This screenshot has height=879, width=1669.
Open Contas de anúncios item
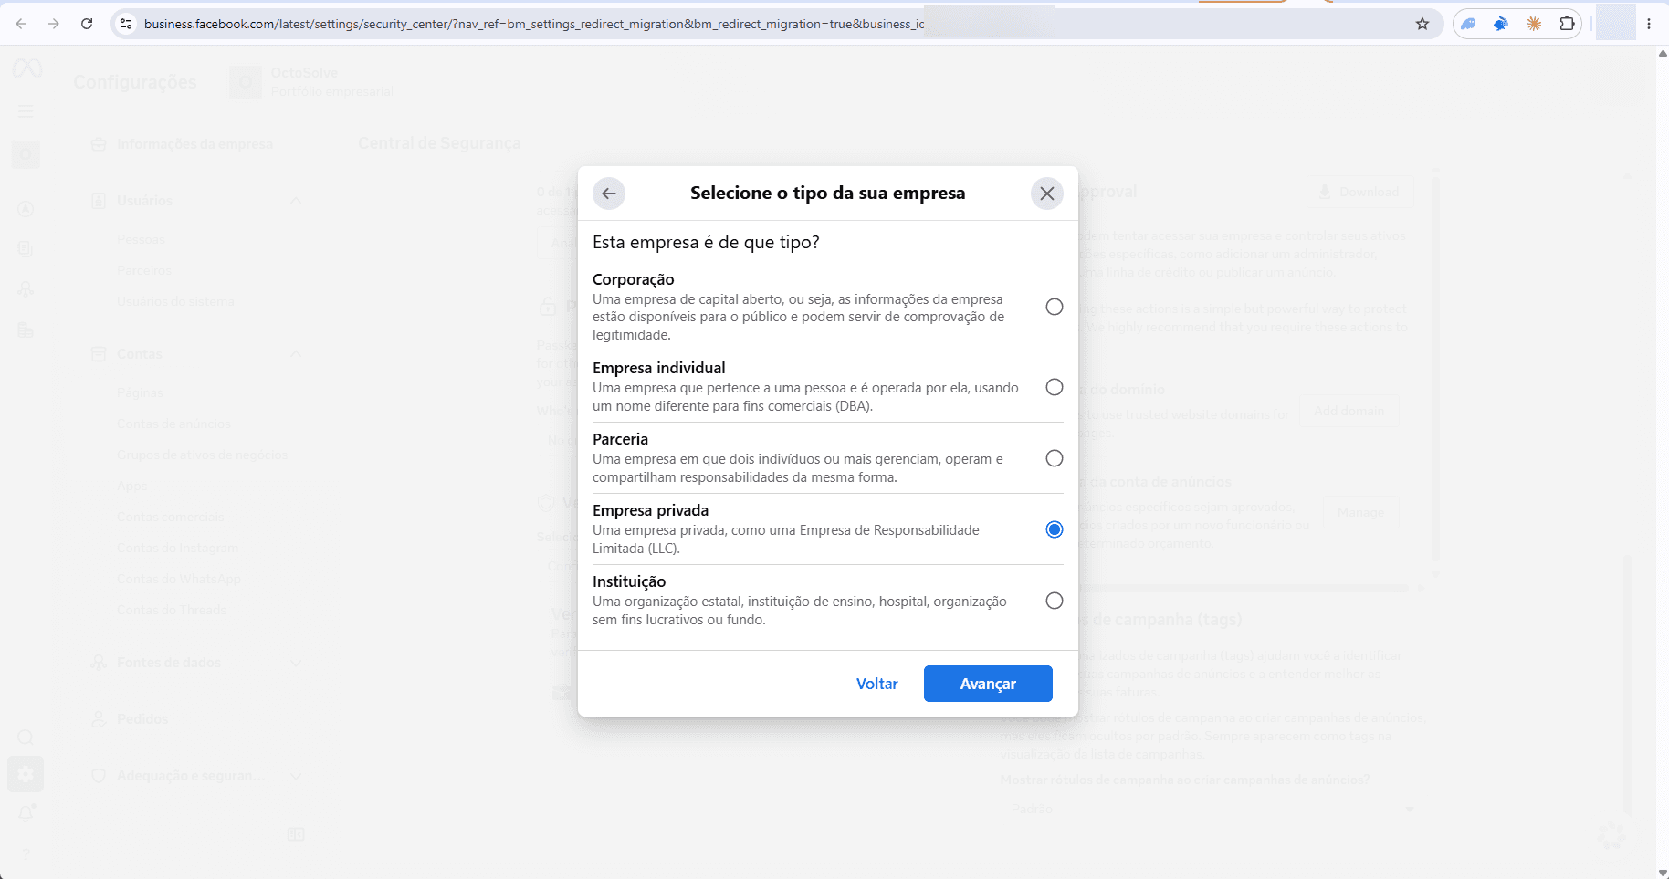(x=174, y=424)
